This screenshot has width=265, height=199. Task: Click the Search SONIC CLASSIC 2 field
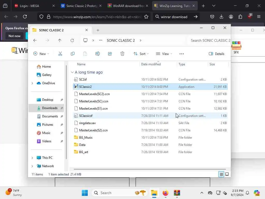(x=210, y=40)
